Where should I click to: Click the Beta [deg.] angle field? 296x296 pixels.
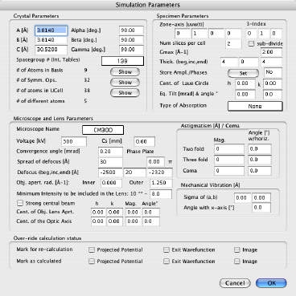(x=131, y=40)
